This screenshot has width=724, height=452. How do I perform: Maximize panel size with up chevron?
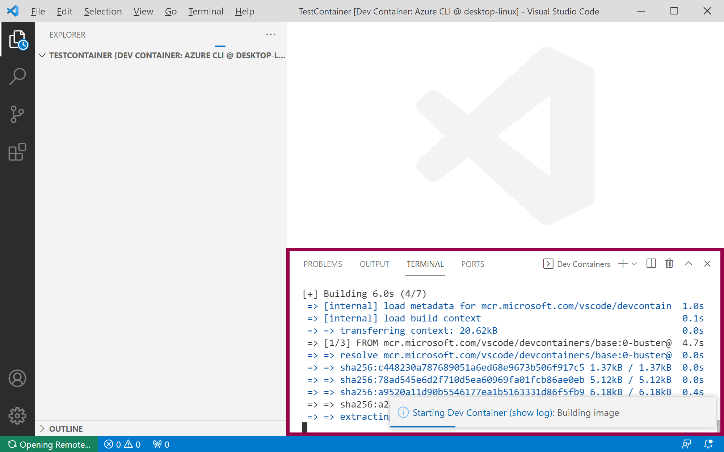point(689,264)
